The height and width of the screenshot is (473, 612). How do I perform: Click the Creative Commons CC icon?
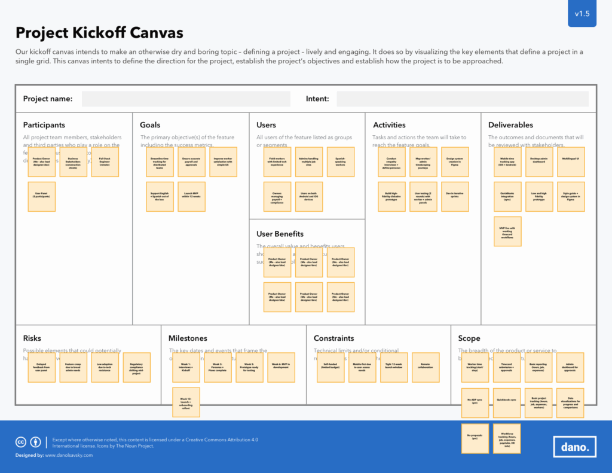[20, 443]
